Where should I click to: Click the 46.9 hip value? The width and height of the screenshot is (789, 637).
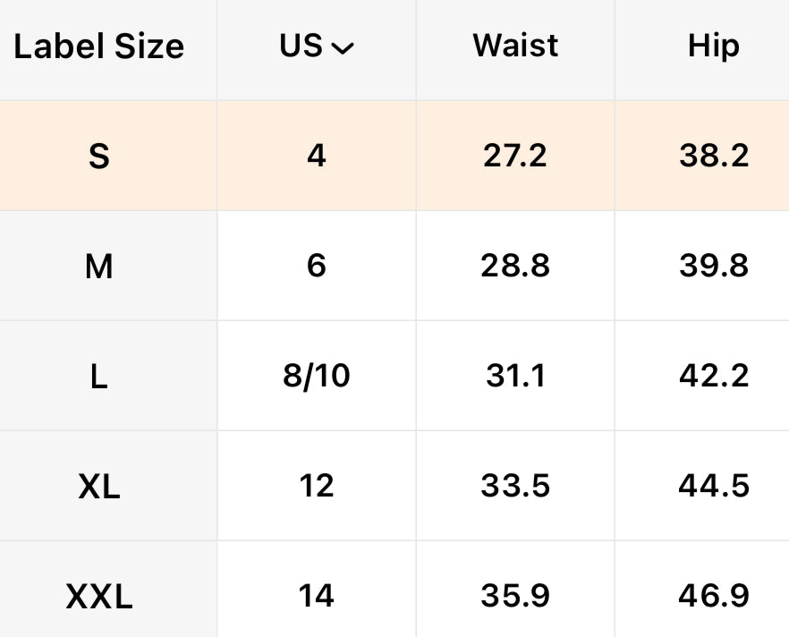pos(713,596)
